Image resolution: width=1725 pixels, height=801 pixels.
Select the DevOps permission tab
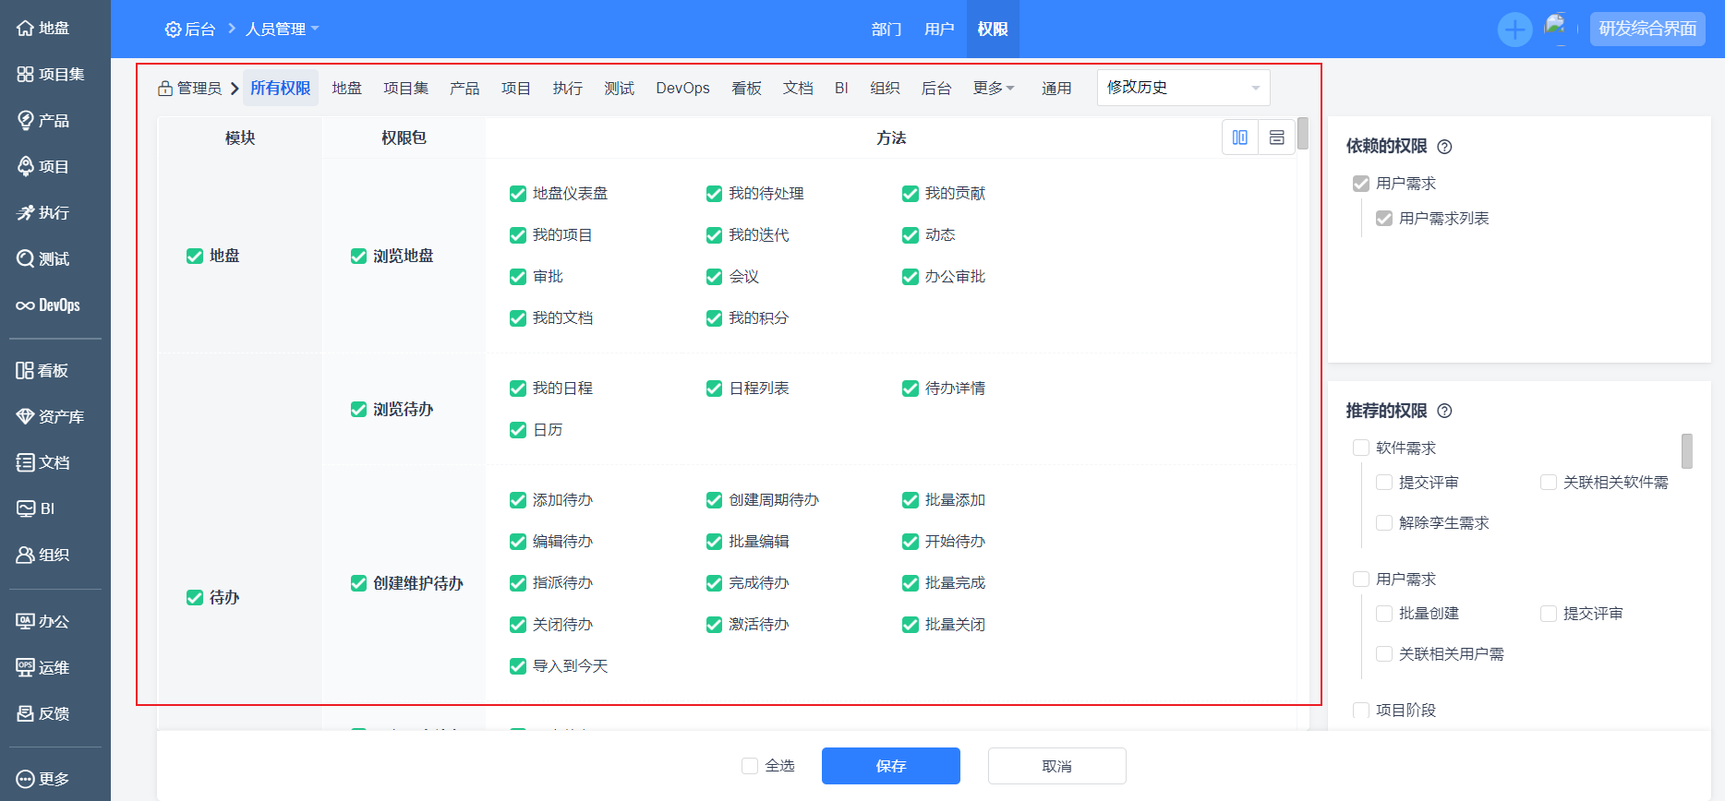click(x=682, y=88)
